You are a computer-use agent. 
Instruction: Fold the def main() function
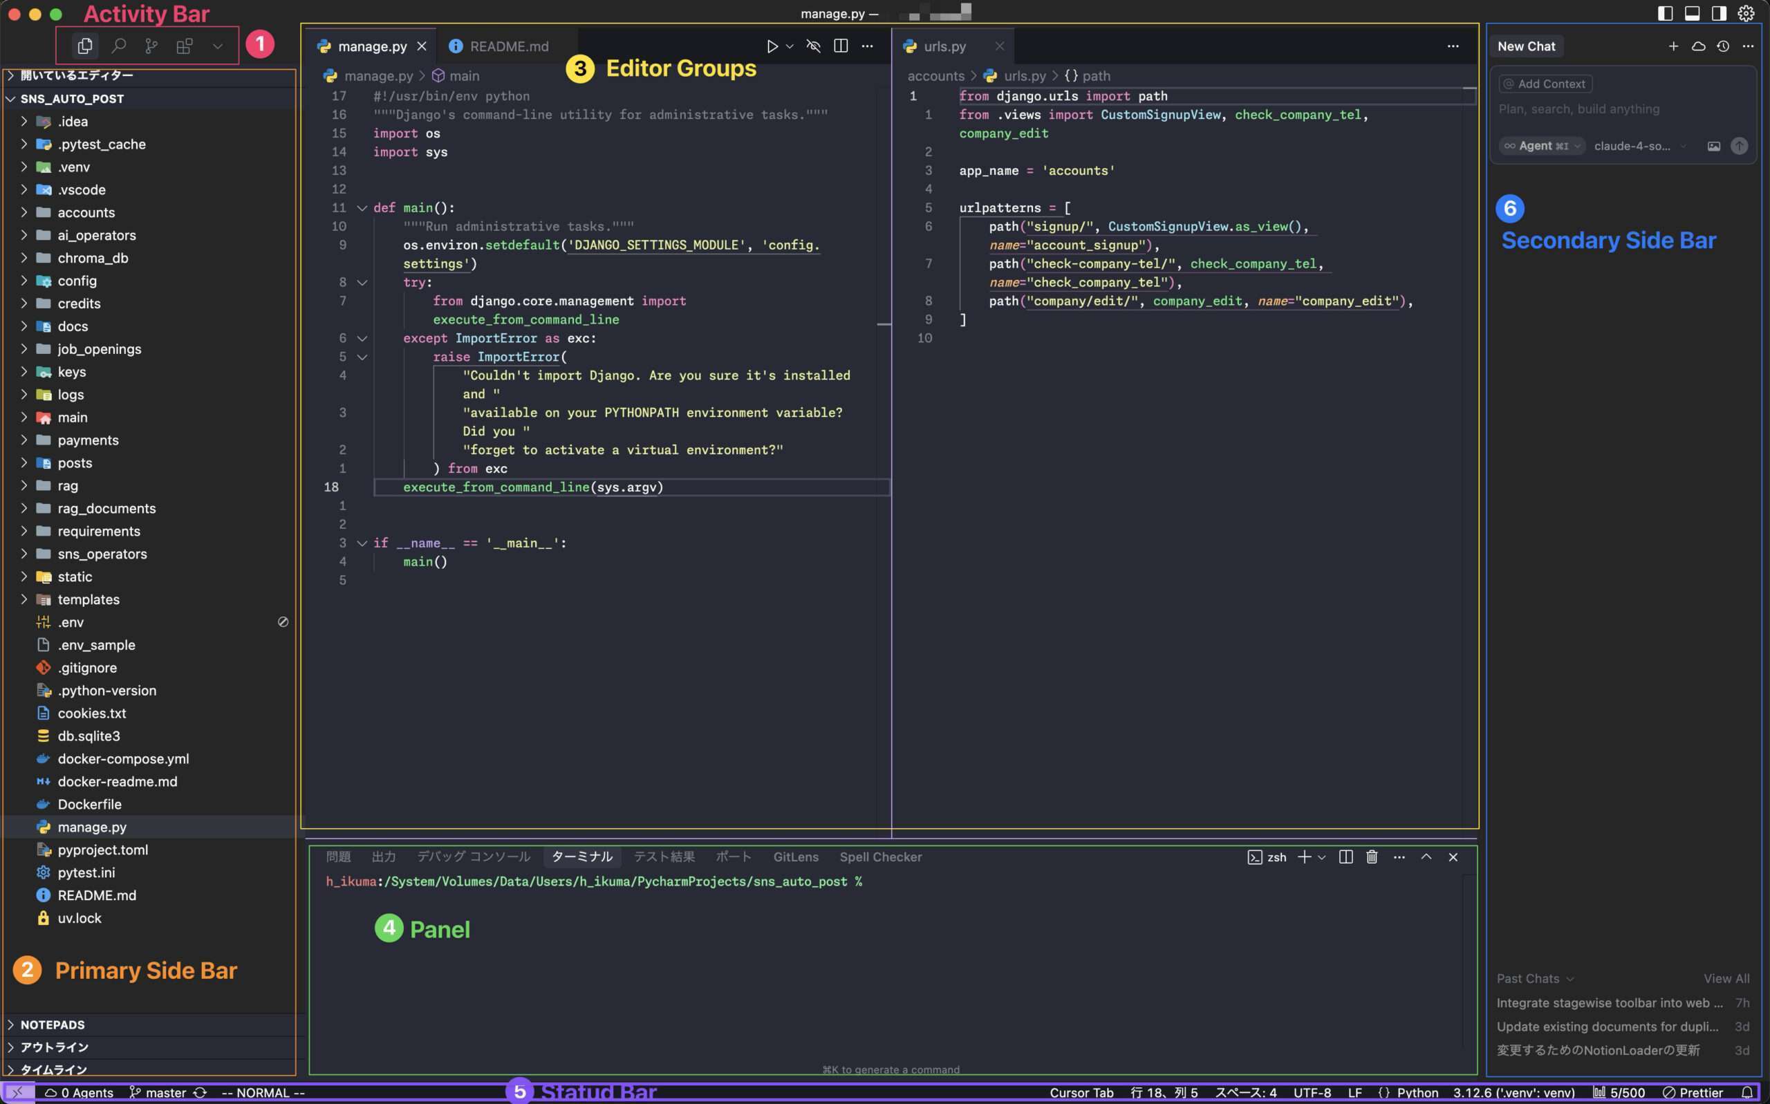tap(362, 208)
